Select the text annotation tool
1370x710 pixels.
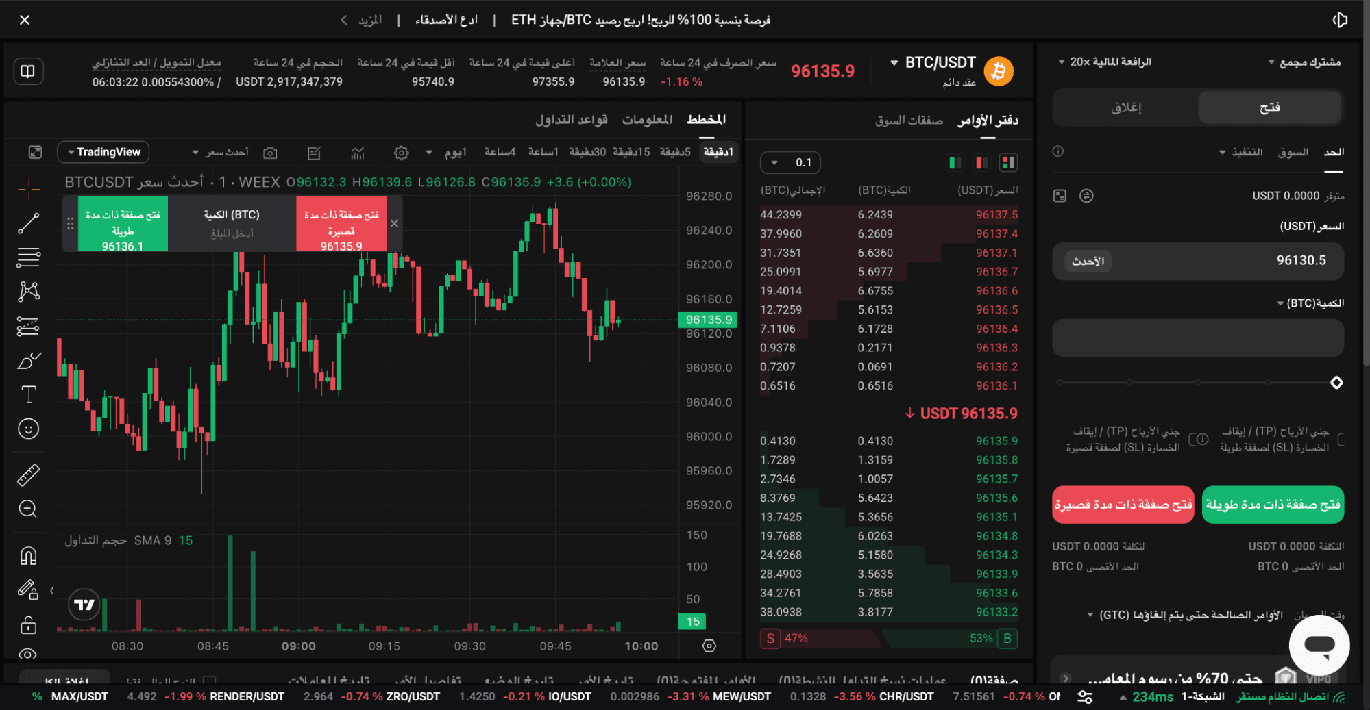click(27, 394)
